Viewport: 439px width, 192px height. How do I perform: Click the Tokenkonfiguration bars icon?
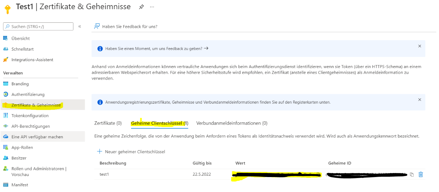tap(5, 116)
